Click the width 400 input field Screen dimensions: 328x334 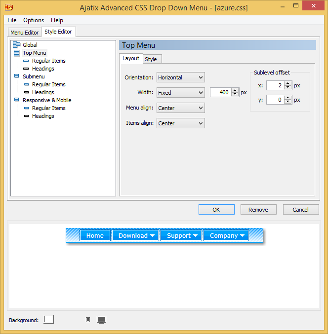[x=221, y=92]
